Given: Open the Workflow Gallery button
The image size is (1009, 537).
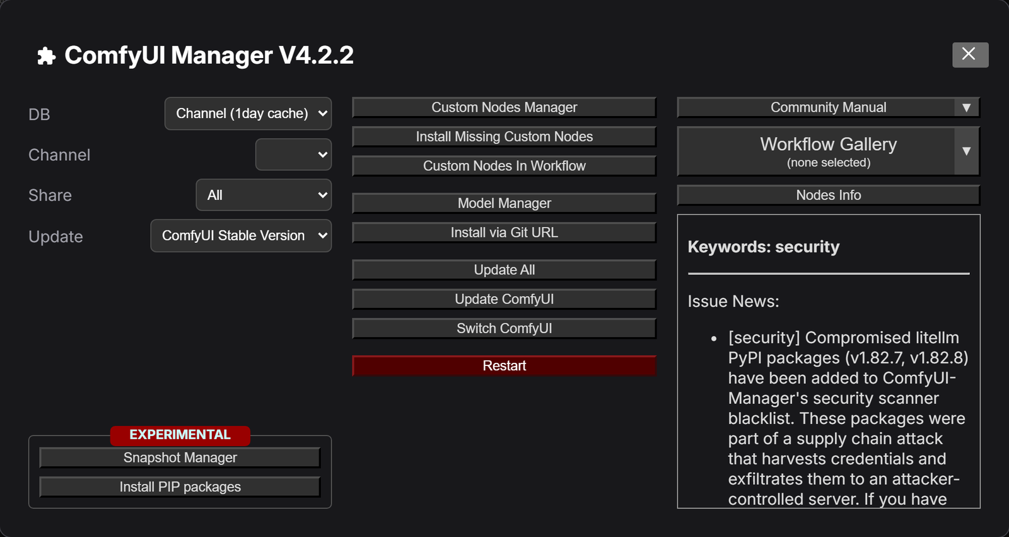Looking at the screenshot, I should [816, 151].
